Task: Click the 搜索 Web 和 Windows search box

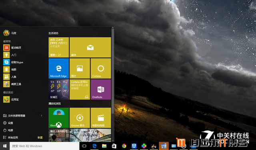Action: 44,146
